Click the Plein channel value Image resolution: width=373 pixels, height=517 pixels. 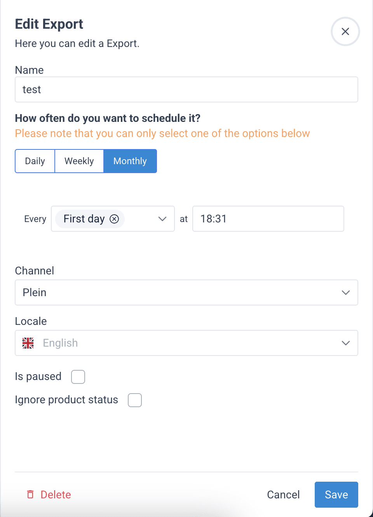pos(35,293)
